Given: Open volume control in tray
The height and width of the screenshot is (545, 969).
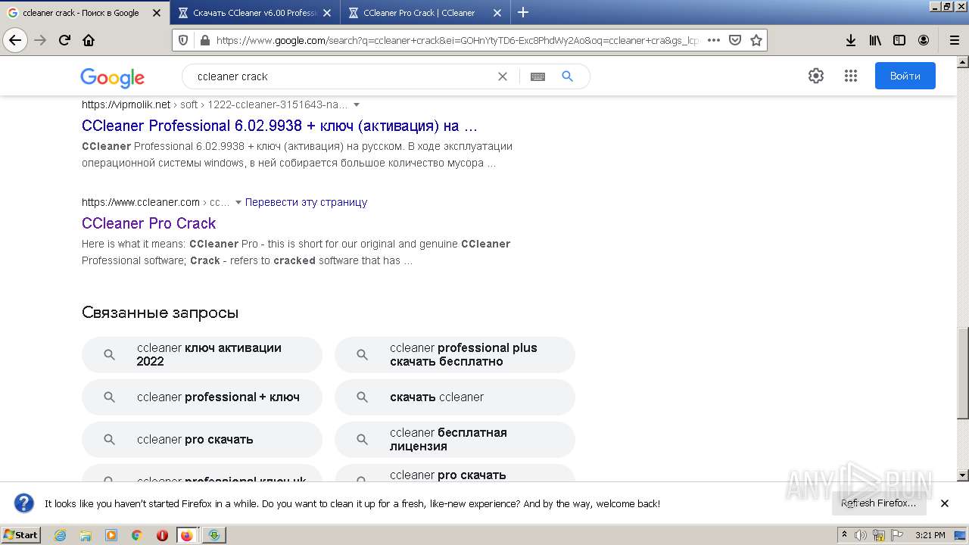Looking at the screenshot, I should coord(862,535).
